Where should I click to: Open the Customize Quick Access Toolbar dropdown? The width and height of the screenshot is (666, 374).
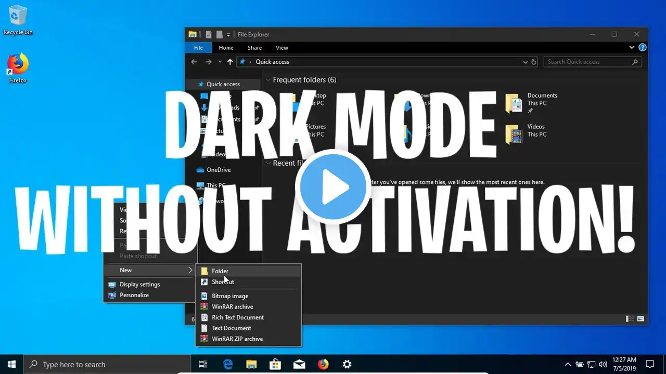228,35
